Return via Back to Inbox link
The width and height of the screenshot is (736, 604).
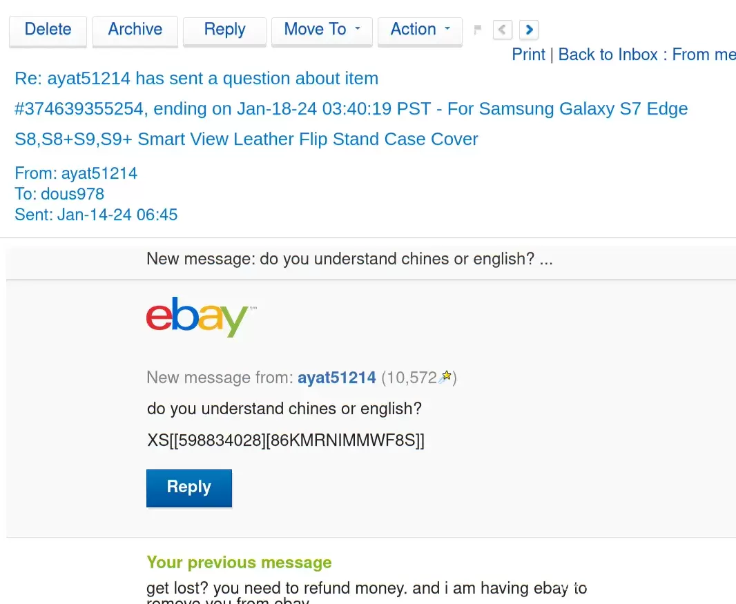tap(608, 55)
